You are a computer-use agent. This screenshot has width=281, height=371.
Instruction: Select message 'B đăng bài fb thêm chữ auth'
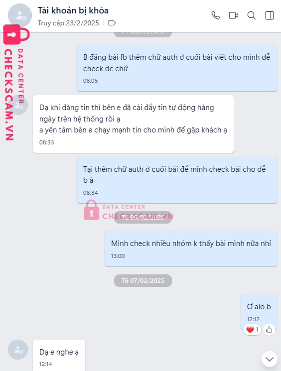177,68
